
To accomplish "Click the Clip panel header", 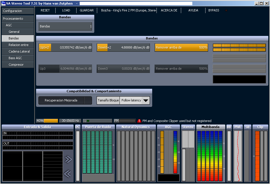I will [260, 127].
